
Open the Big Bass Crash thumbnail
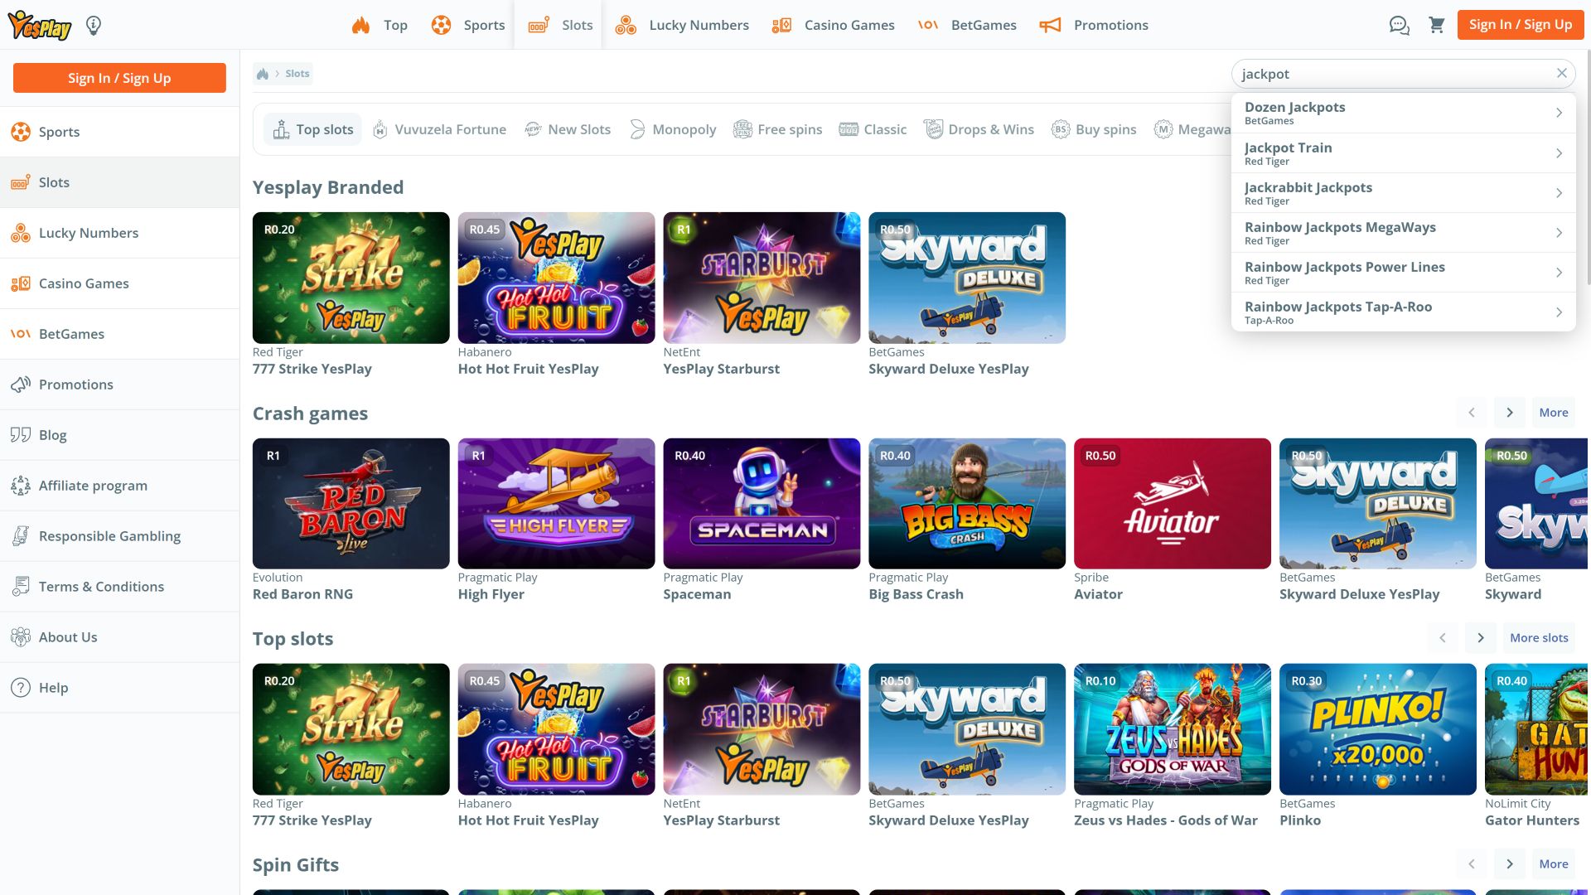pos(967,503)
